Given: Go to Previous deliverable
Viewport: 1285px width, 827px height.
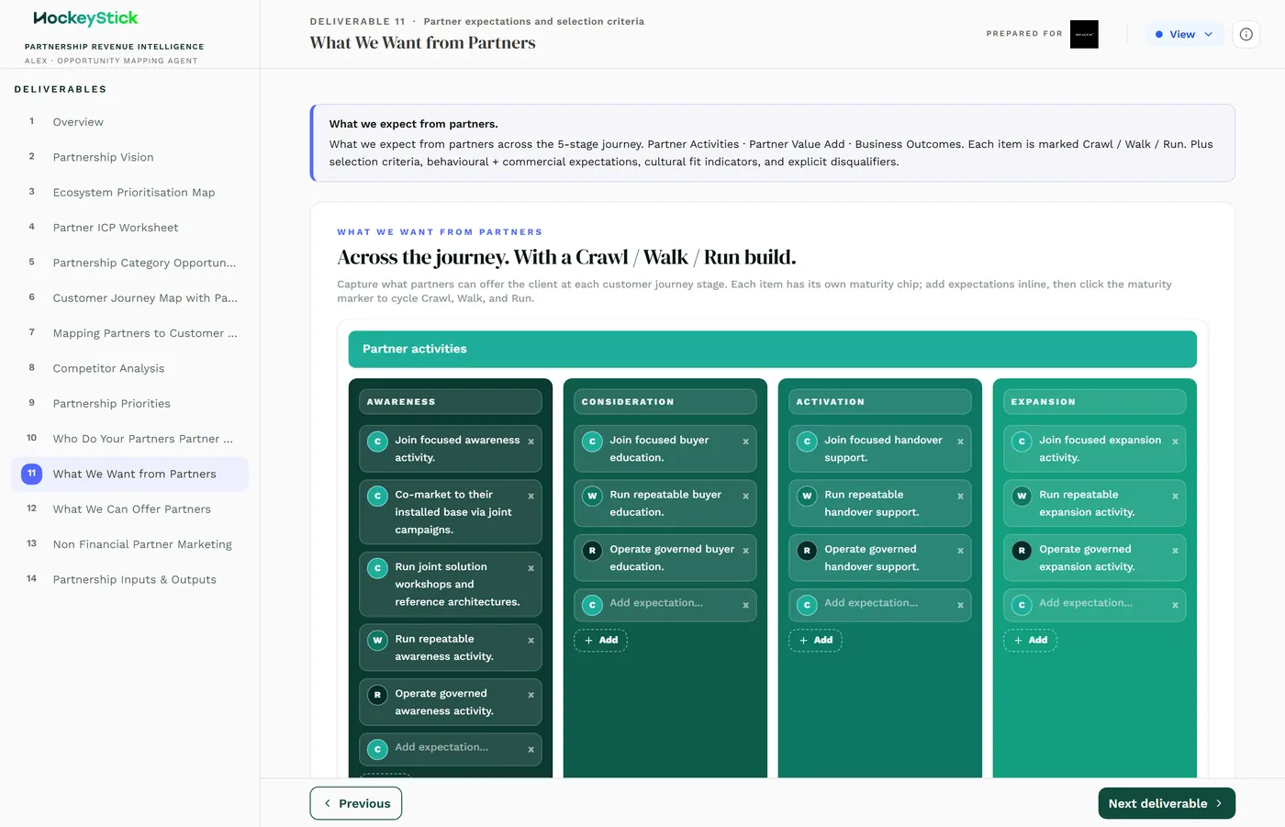Looking at the screenshot, I should coord(356,803).
